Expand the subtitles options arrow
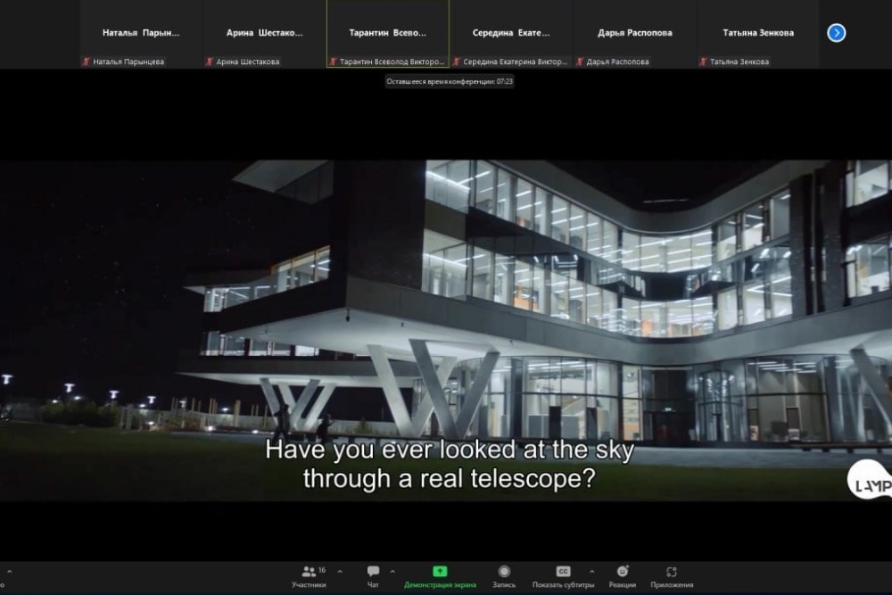Screen dimensions: 892x595 [x=591, y=572]
